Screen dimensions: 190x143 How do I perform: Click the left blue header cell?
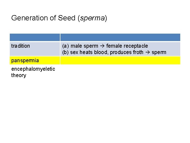click(x=35, y=37)
